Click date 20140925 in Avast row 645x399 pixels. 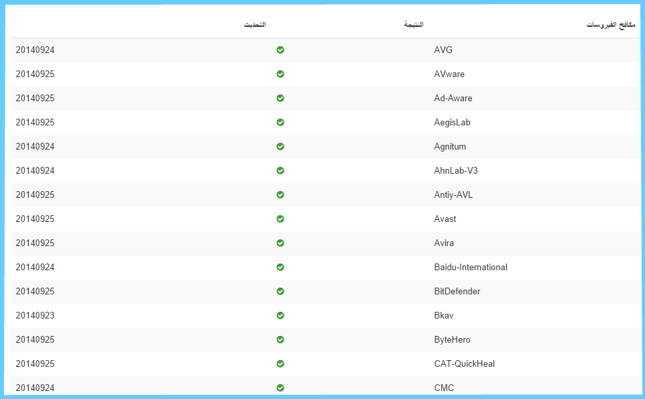35,219
